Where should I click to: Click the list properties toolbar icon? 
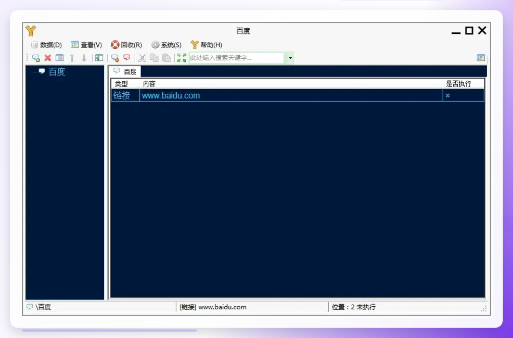pos(59,58)
